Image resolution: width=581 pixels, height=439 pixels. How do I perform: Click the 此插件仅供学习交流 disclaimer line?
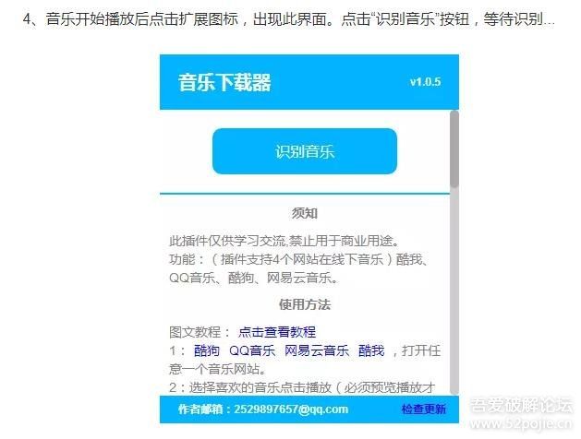(284, 241)
